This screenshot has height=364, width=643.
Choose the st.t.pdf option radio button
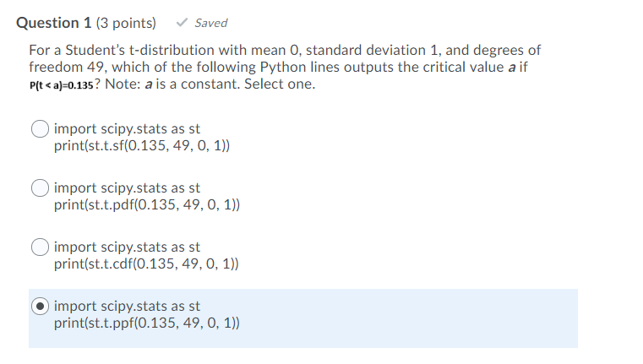pos(41,188)
